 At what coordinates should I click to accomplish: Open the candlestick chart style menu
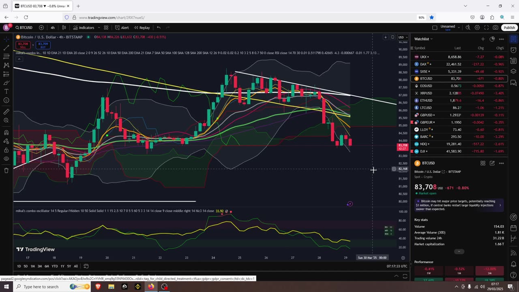(x=64, y=28)
